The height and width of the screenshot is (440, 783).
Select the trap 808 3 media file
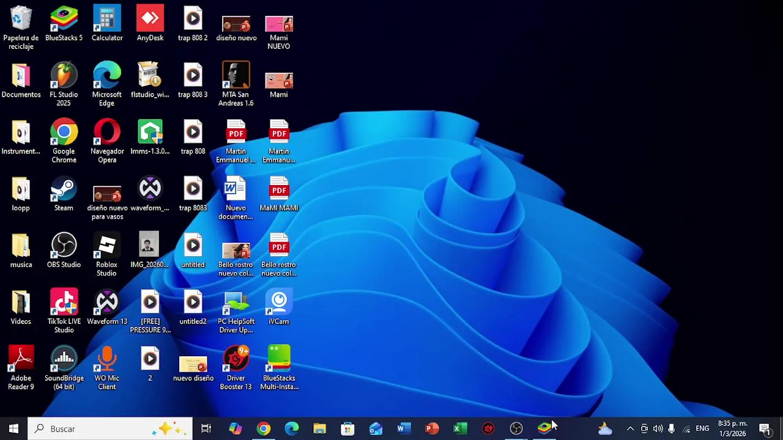pos(193,80)
